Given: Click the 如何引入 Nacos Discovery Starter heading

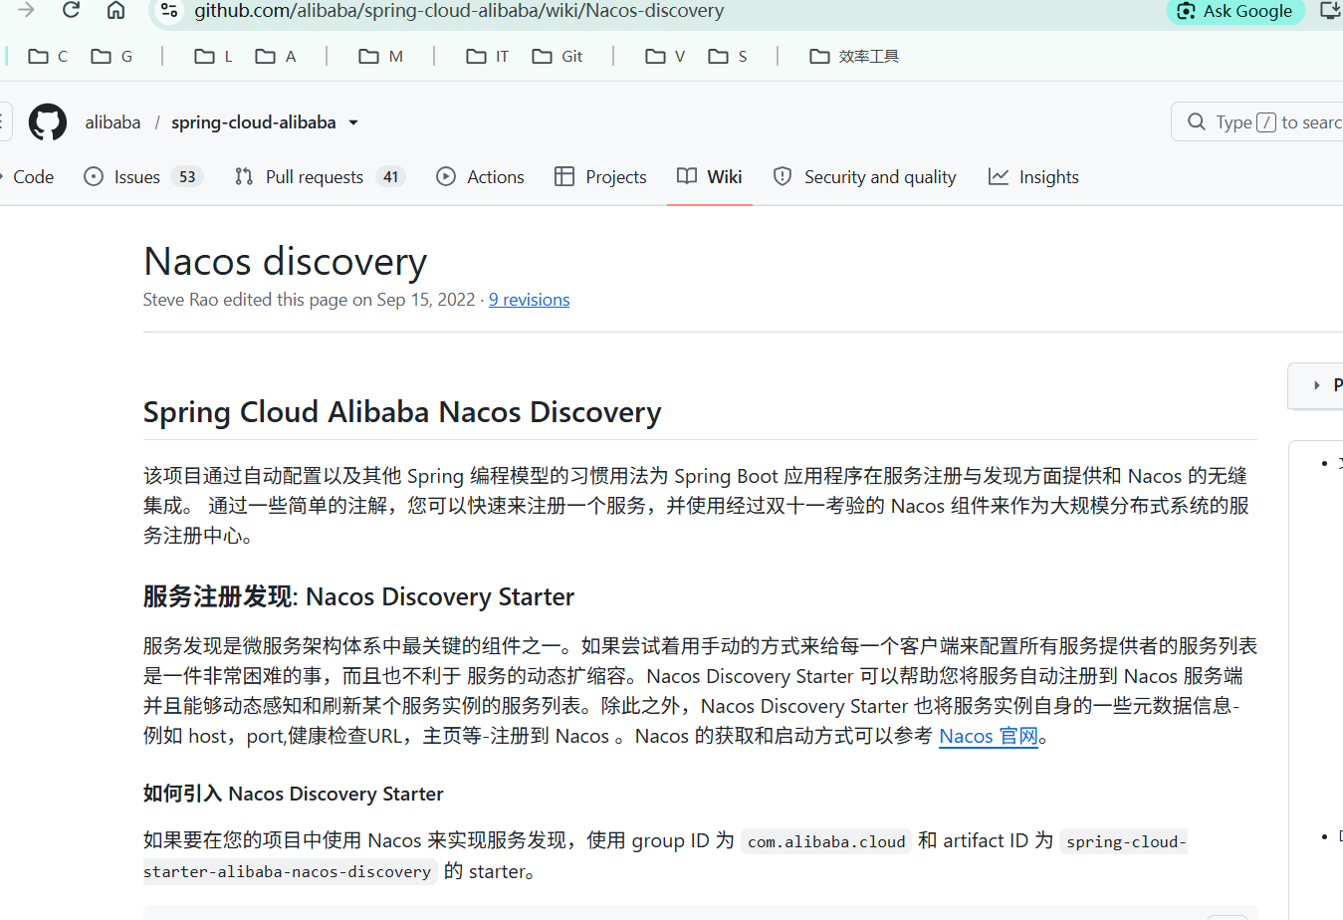Looking at the screenshot, I should pos(293,794).
